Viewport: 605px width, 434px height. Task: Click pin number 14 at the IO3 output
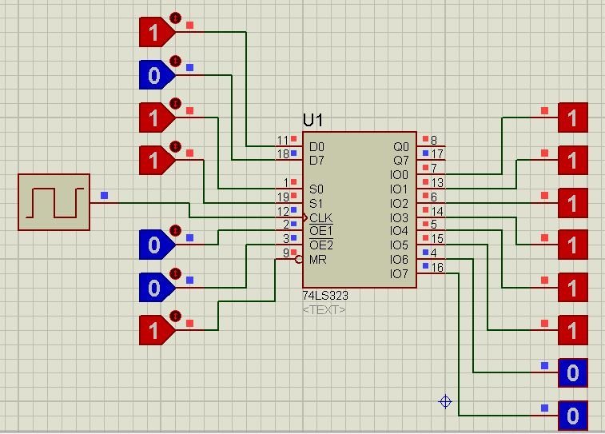click(437, 211)
